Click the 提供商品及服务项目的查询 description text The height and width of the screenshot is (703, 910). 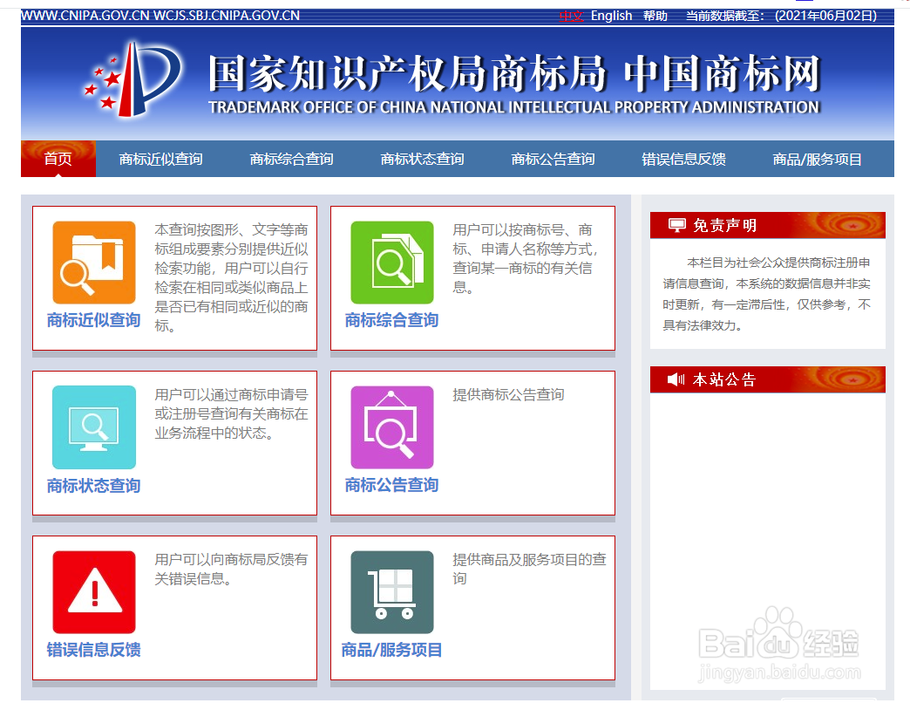pos(529,569)
